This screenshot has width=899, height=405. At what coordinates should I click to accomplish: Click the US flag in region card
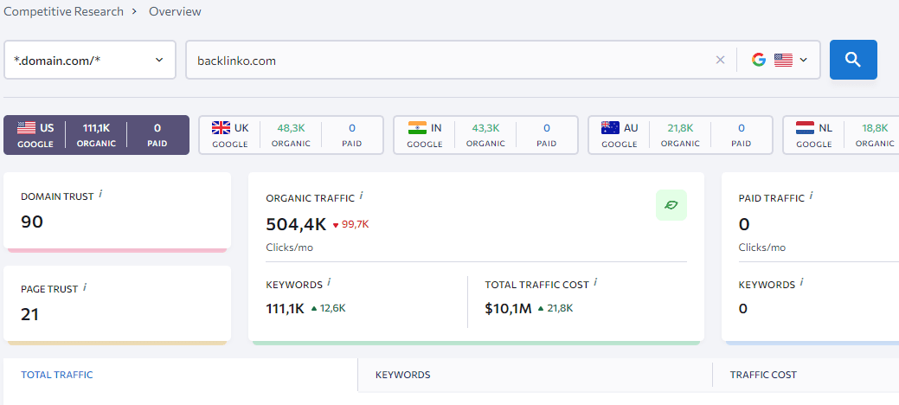(x=26, y=127)
